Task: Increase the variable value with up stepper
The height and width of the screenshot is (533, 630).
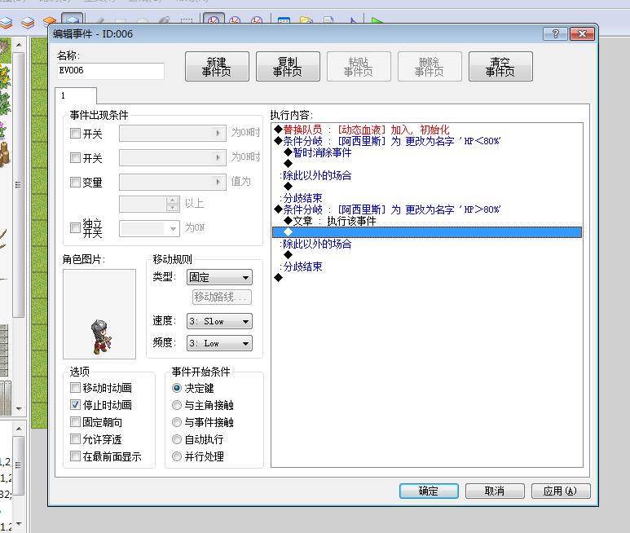Action: point(173,200)
